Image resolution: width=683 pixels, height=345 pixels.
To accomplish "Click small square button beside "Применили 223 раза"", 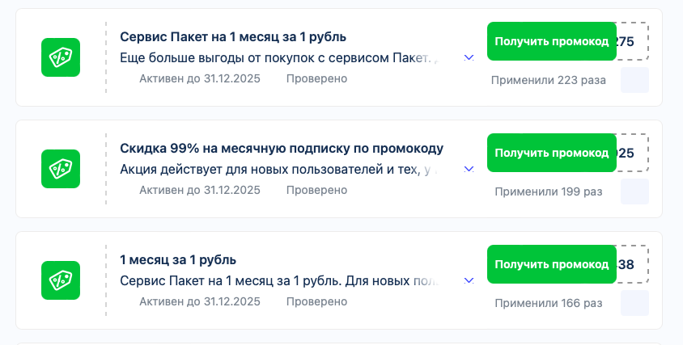I will tap(634, 80).
